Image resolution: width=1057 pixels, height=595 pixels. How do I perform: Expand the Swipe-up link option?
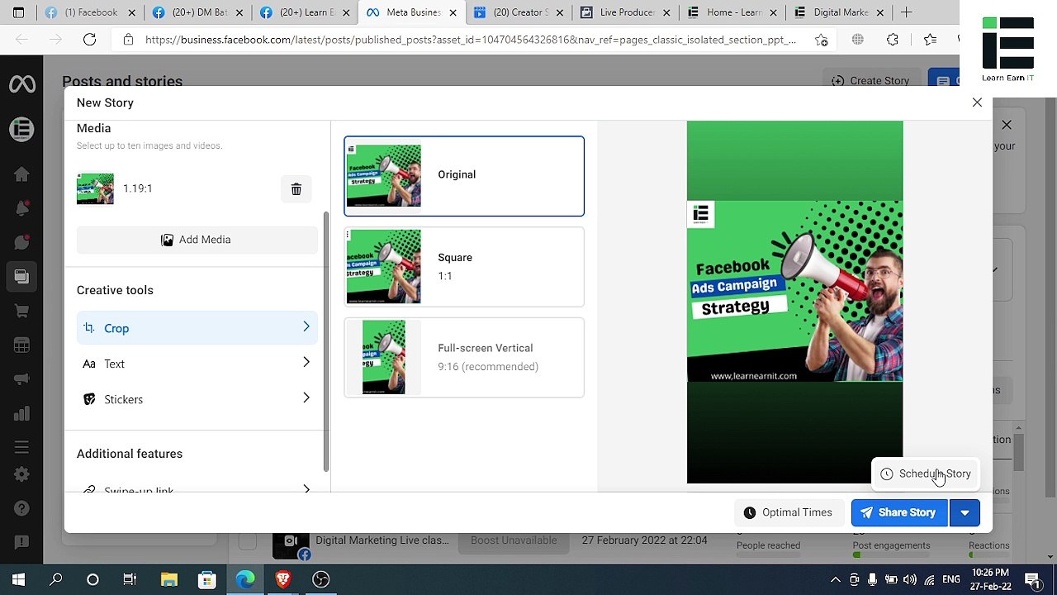[197, 490]
